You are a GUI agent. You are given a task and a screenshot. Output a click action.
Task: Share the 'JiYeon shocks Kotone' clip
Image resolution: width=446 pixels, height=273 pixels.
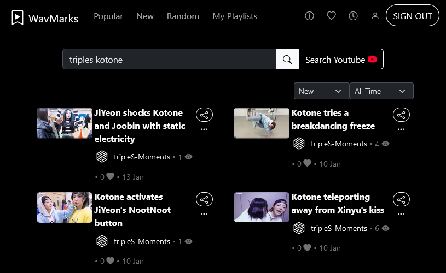pos(204,115)
